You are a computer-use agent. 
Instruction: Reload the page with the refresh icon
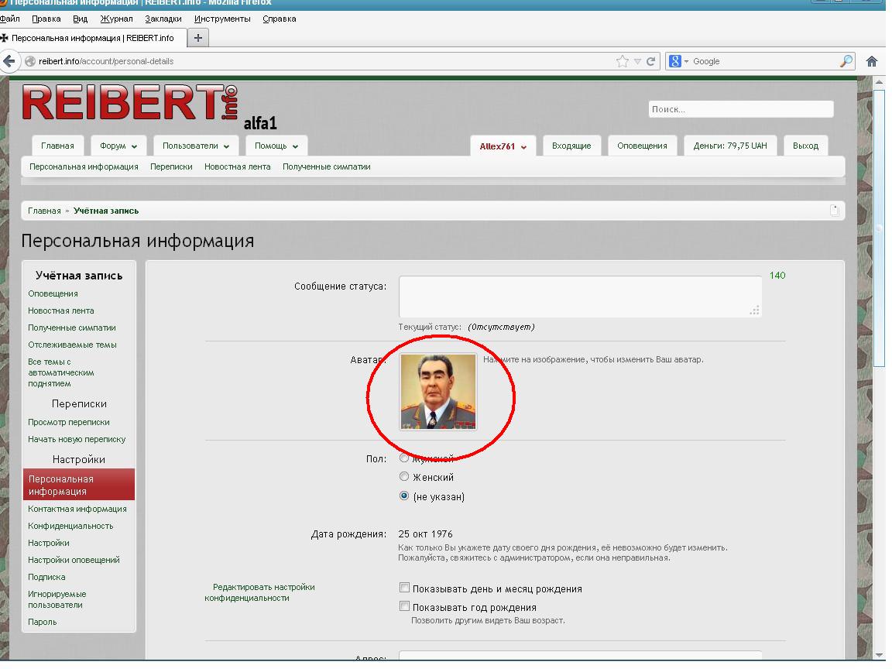[651, 61]
